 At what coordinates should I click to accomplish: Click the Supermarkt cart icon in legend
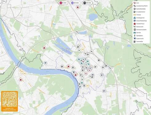[x=135, y=39]
